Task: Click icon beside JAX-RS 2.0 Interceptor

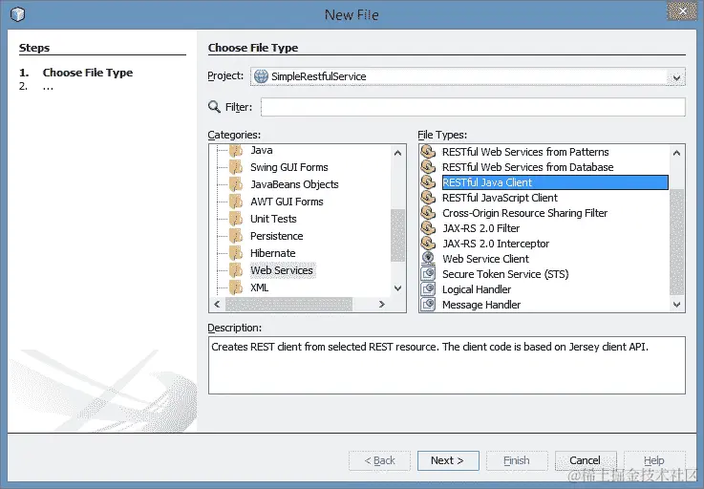Action: tap(428, 244)
